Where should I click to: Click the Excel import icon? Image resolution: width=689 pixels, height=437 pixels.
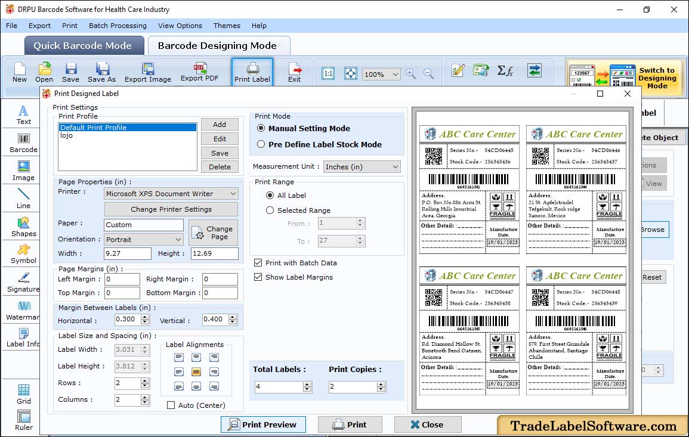(x=481, y=70)
